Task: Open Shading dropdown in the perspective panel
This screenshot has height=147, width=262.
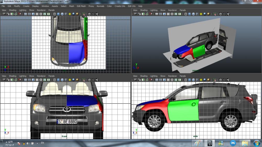Action: [144, 10]
